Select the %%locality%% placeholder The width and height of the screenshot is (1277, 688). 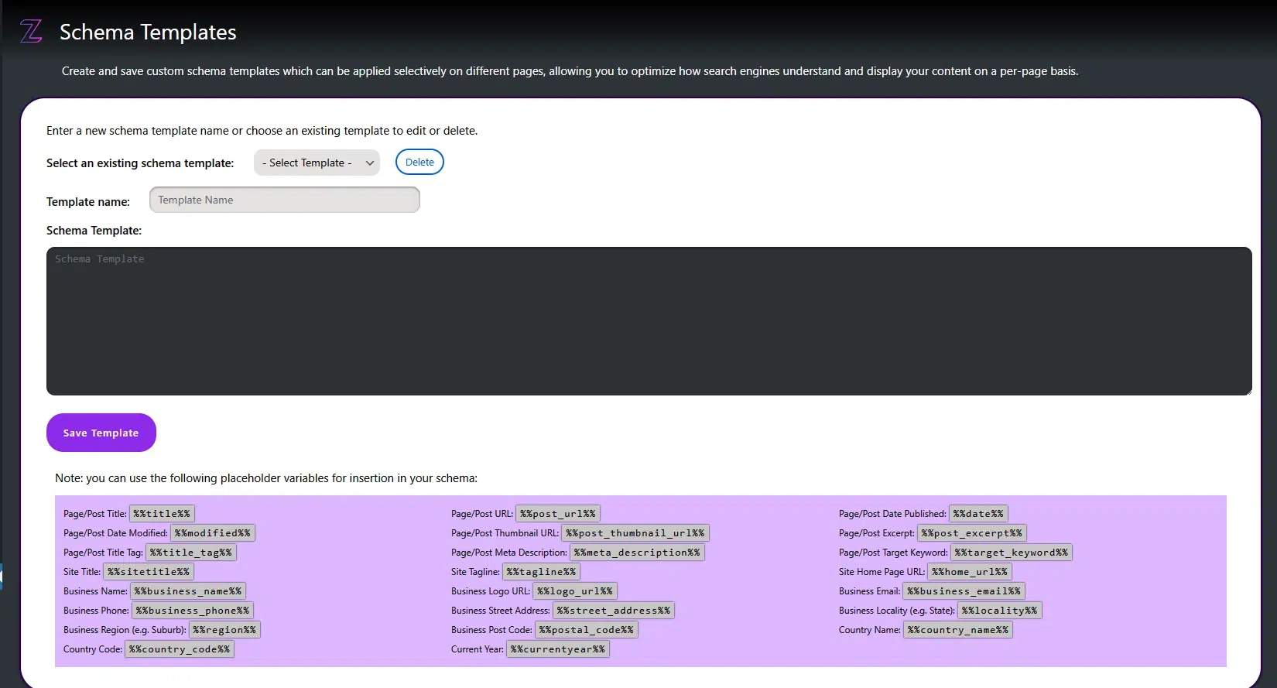[x=1000, y=611]
